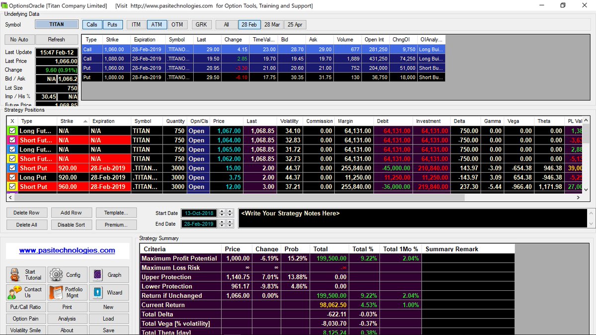Viewport: 596px width, 335px height.
Task: Click the TITAN symbol field
Action: pos(57,24)
